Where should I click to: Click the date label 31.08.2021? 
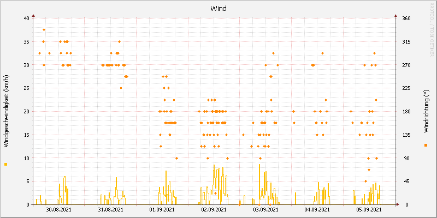pos(110,209)
